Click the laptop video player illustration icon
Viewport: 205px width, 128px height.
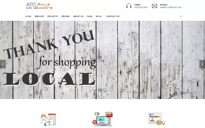(x=102, y=119)
